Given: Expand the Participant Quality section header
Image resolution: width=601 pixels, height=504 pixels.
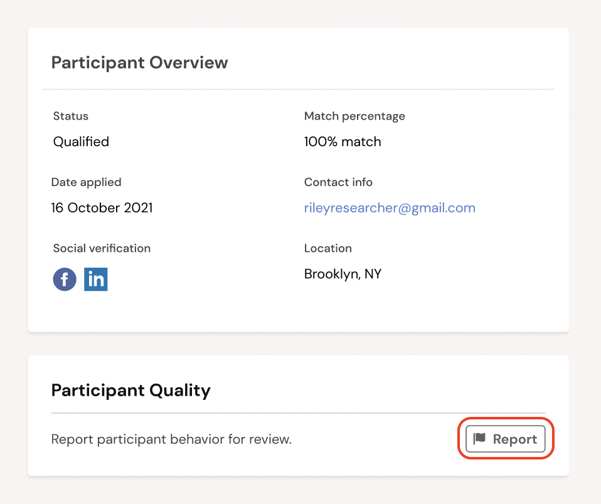Looking at the screenshot, I should (x=130, y=390).
